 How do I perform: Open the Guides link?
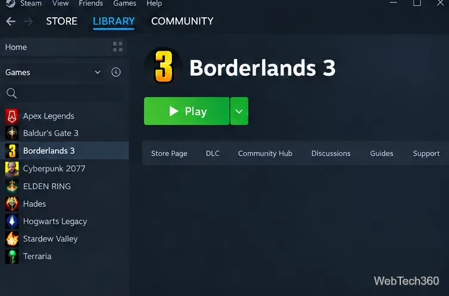382,153
